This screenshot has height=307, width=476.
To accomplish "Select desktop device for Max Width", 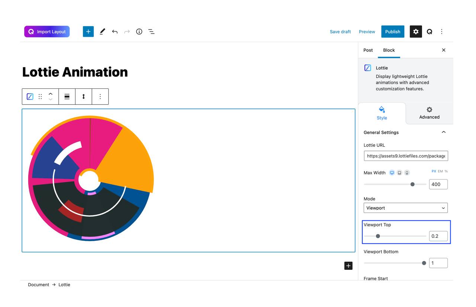I will pos(392,173).
